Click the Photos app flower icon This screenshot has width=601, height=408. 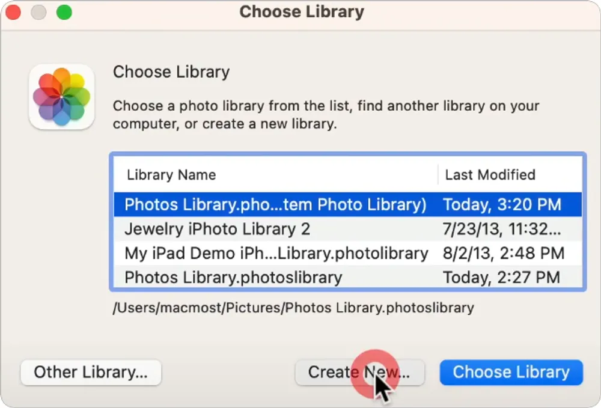tap(61, 97)
